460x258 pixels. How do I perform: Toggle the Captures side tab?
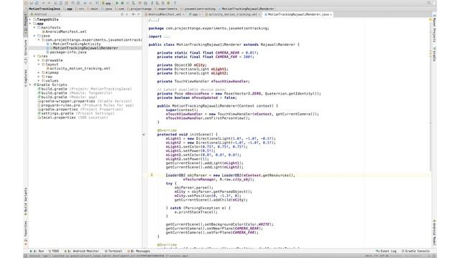tap(26, 78)
